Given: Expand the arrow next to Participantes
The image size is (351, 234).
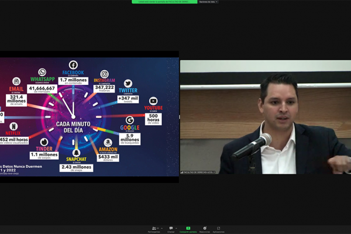Looking at the screenshot, I should [162, 228].
